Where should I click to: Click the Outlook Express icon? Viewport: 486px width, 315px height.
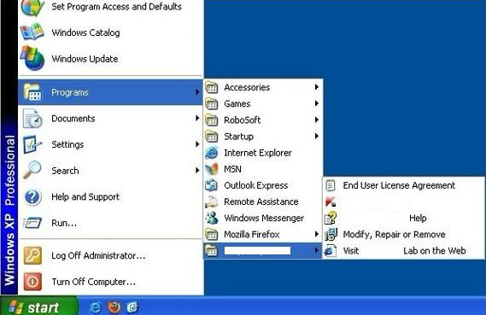pyautogui.click(x=212, y=185)
